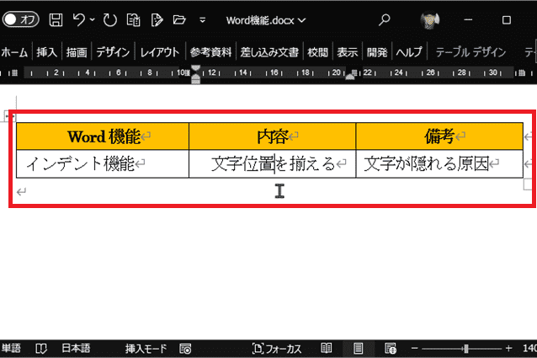Open the Word機能.docx file name dropdown
This screenshot has height=358, width=537.
tap(265, 20)
